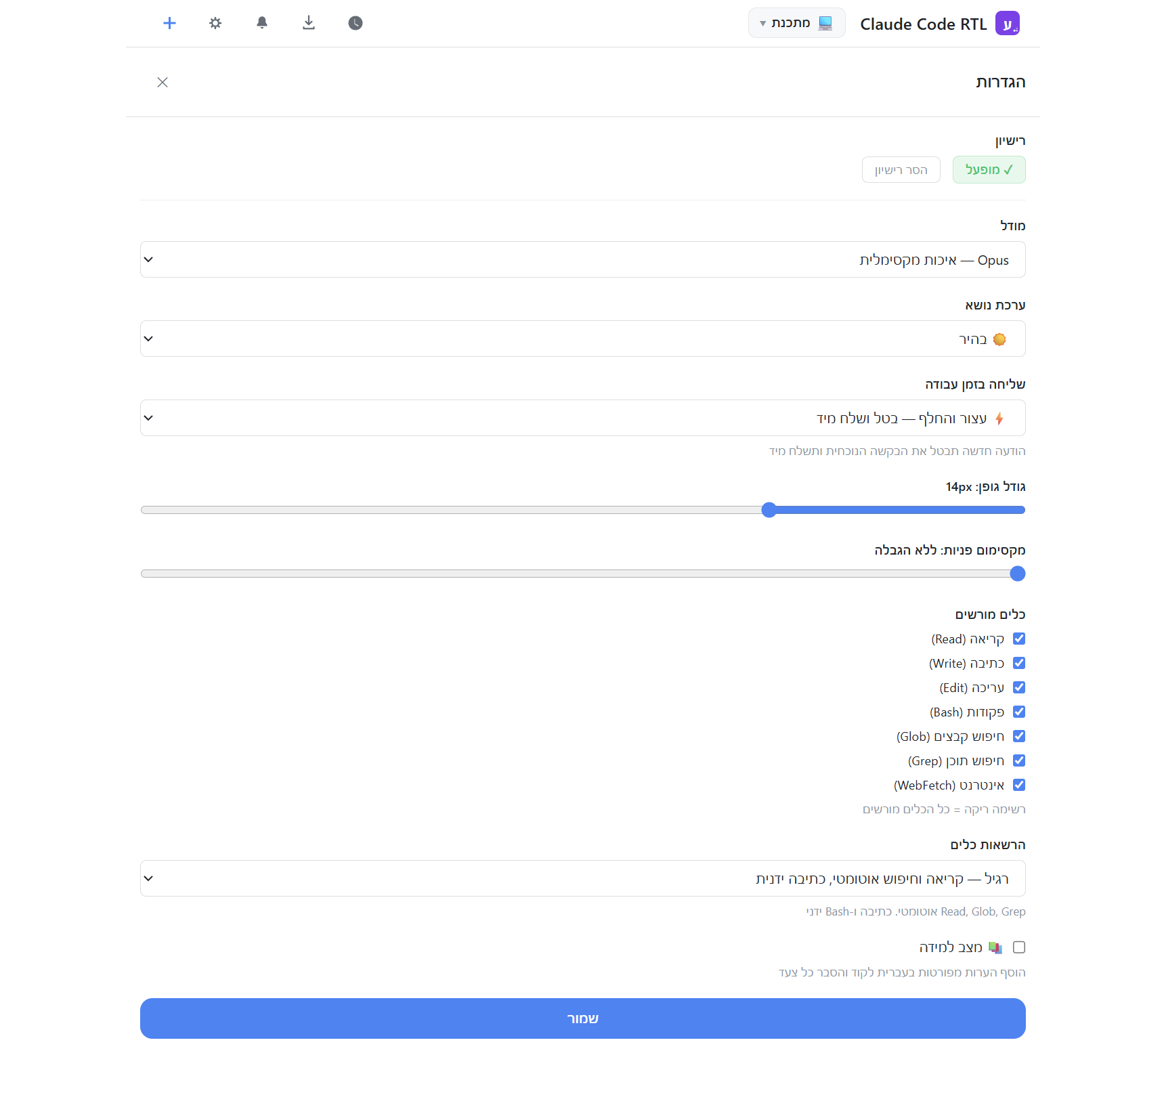Open the Opus model dropdown

coord(583,259)
